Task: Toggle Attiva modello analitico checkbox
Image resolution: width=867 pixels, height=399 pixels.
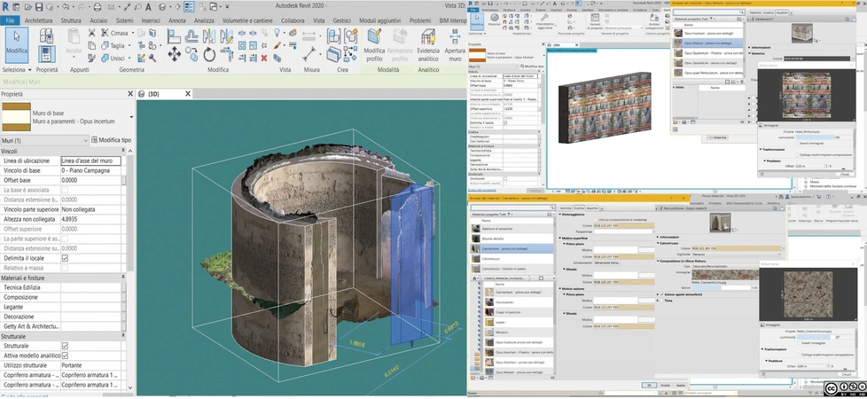Action: [65, 356]
